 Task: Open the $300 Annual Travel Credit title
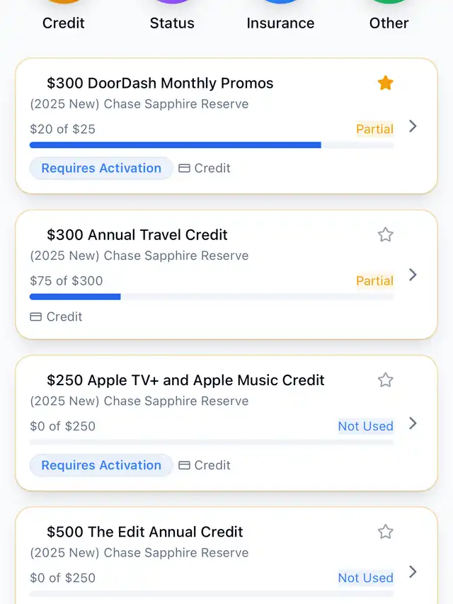coord(137,235)
